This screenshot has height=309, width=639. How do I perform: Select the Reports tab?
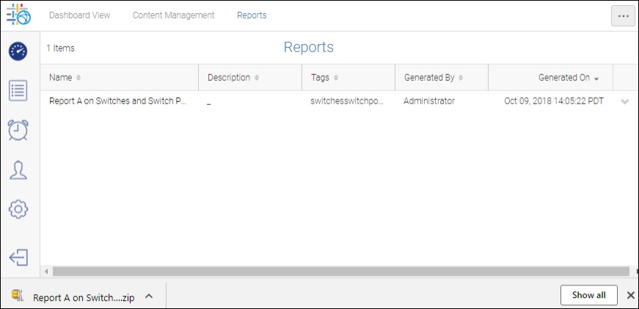tap(252, 15)
